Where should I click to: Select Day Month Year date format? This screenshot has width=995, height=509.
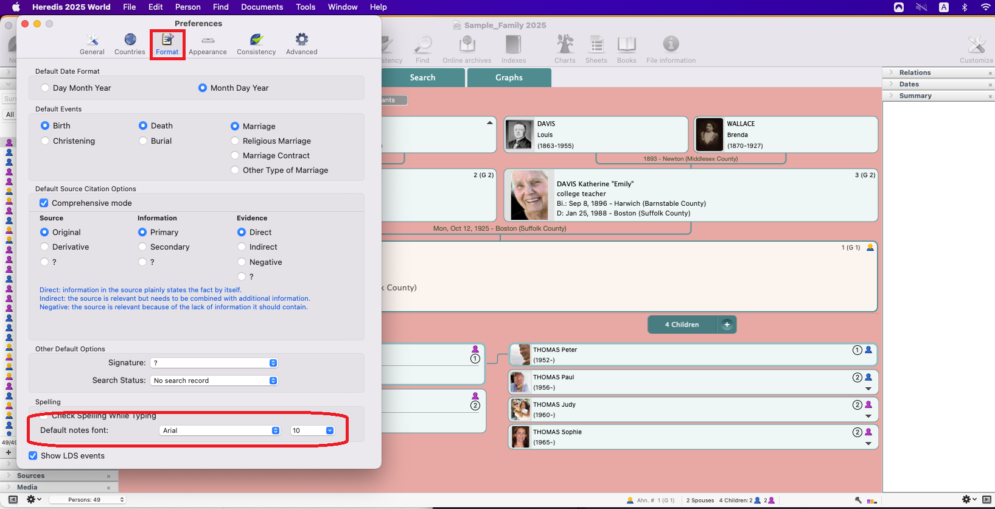pyautogui.click(x=46, y=88)
